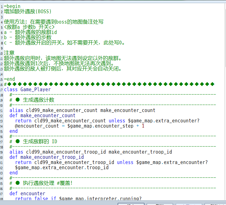The width and height of the screenshot is (226, 205).
Task: Click the diamond separator comment line
Action: (109, 84)
